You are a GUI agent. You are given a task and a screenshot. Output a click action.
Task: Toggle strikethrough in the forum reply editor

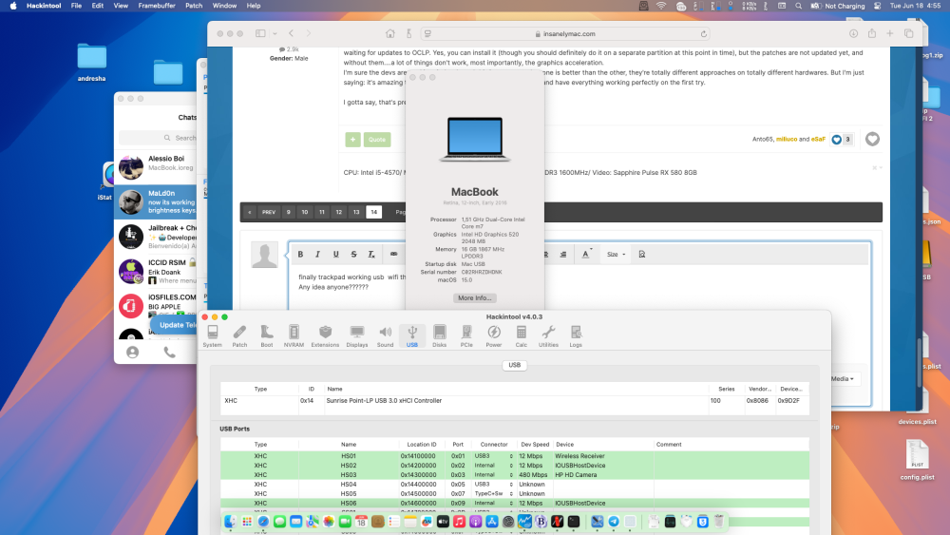tap(353, 255)
